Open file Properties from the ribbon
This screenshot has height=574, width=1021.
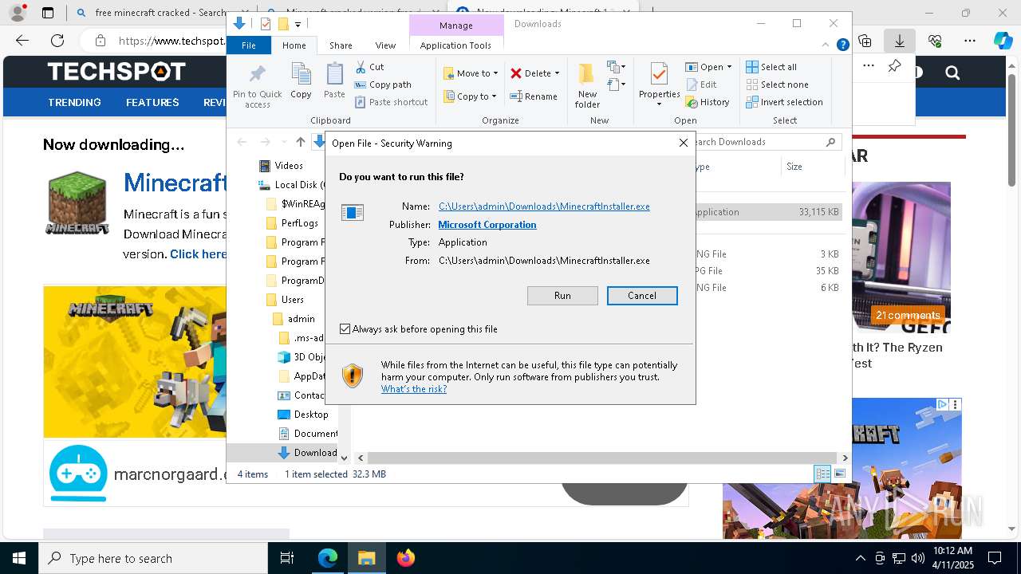[x=659, y=85]
